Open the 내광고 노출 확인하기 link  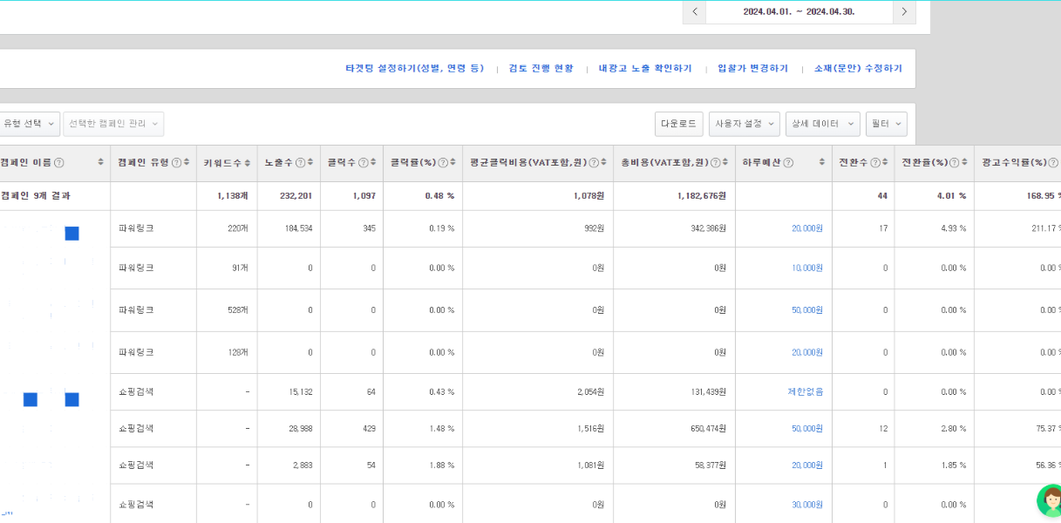[645, 68]
